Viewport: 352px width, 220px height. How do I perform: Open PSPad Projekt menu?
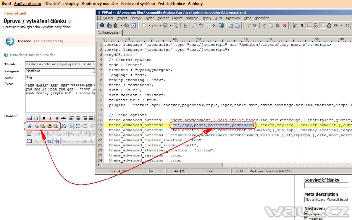122,18
